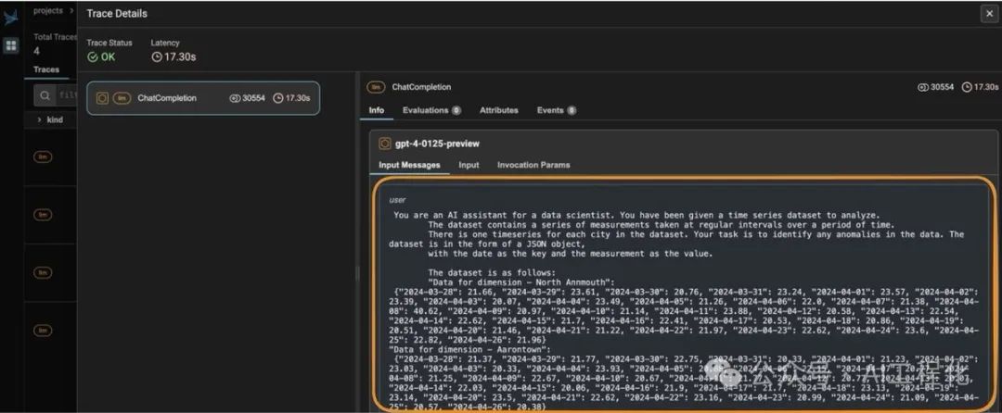The image size is (1002, 413).
Task: Select the ChatCompletion span card
Action: (x=202, y=98)
